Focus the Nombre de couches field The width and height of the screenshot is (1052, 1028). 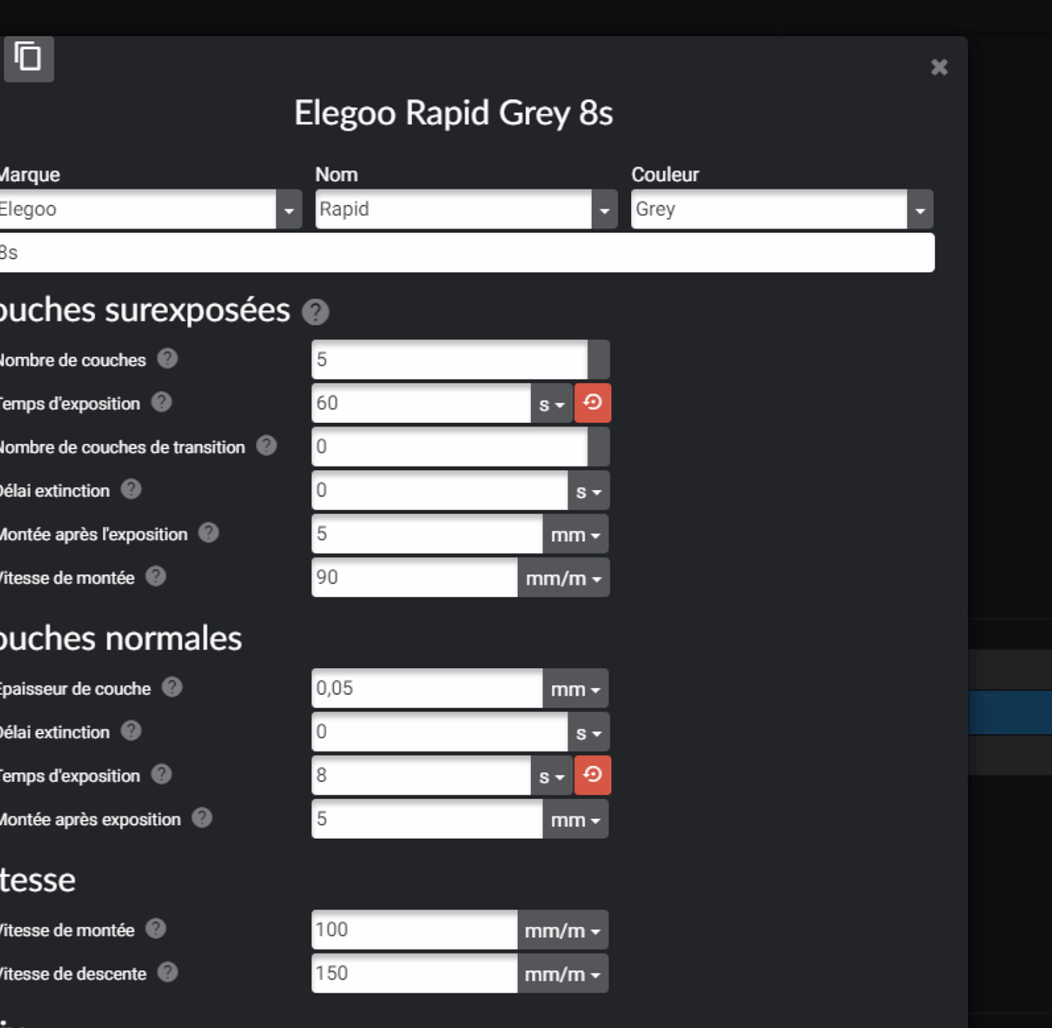coord(450,360)
